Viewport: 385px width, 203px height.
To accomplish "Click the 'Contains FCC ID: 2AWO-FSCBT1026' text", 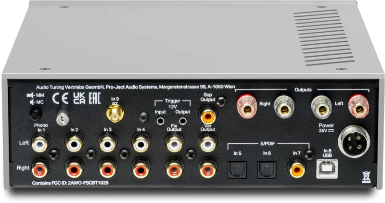I will tap(70, 183).
